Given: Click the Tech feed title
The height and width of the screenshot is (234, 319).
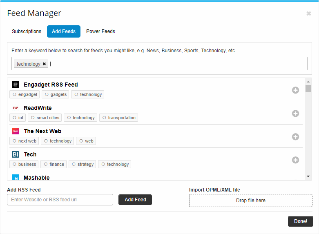Looking at the screenshot, I should (30, 154).
